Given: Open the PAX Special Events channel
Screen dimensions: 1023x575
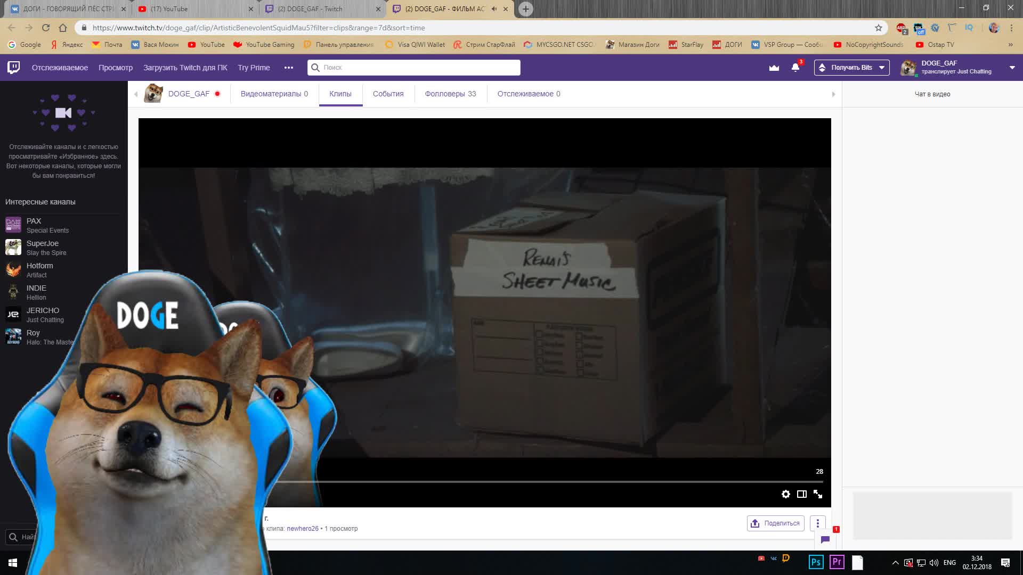Looking at the screenshot, I should tap(64, 225).
